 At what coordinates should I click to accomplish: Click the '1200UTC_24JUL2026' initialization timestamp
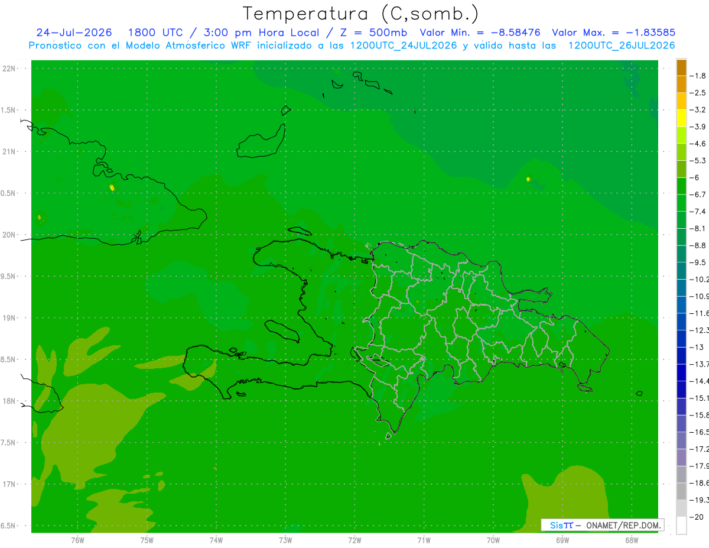[x=404, y=46]
